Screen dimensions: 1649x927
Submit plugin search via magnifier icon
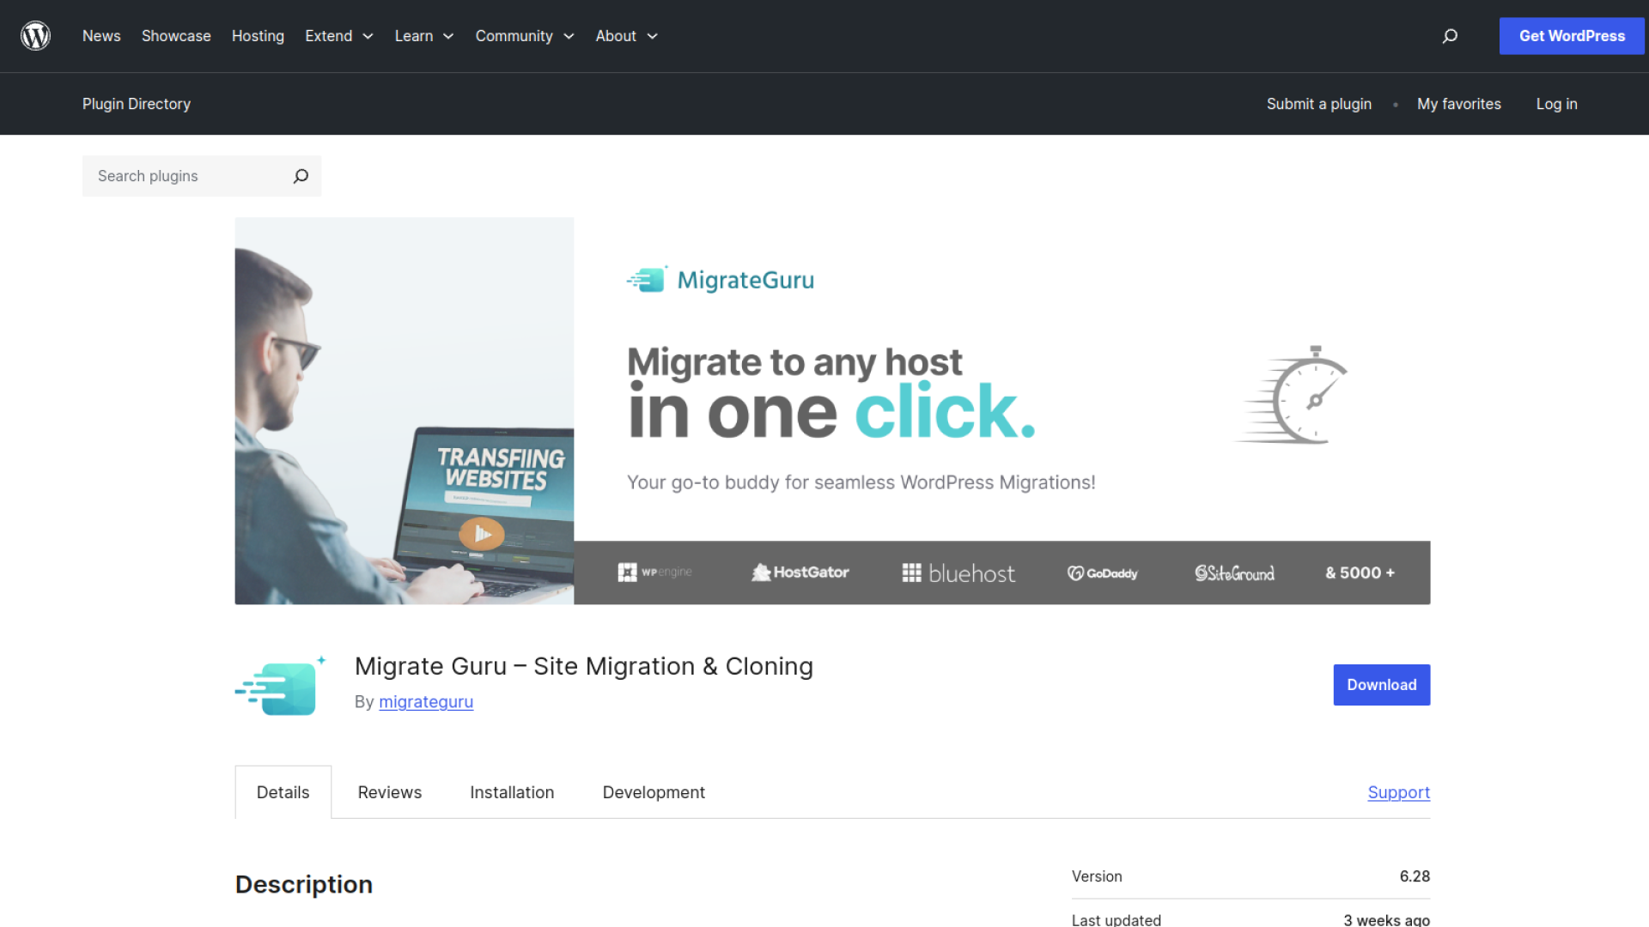click(x=301, y=176)
